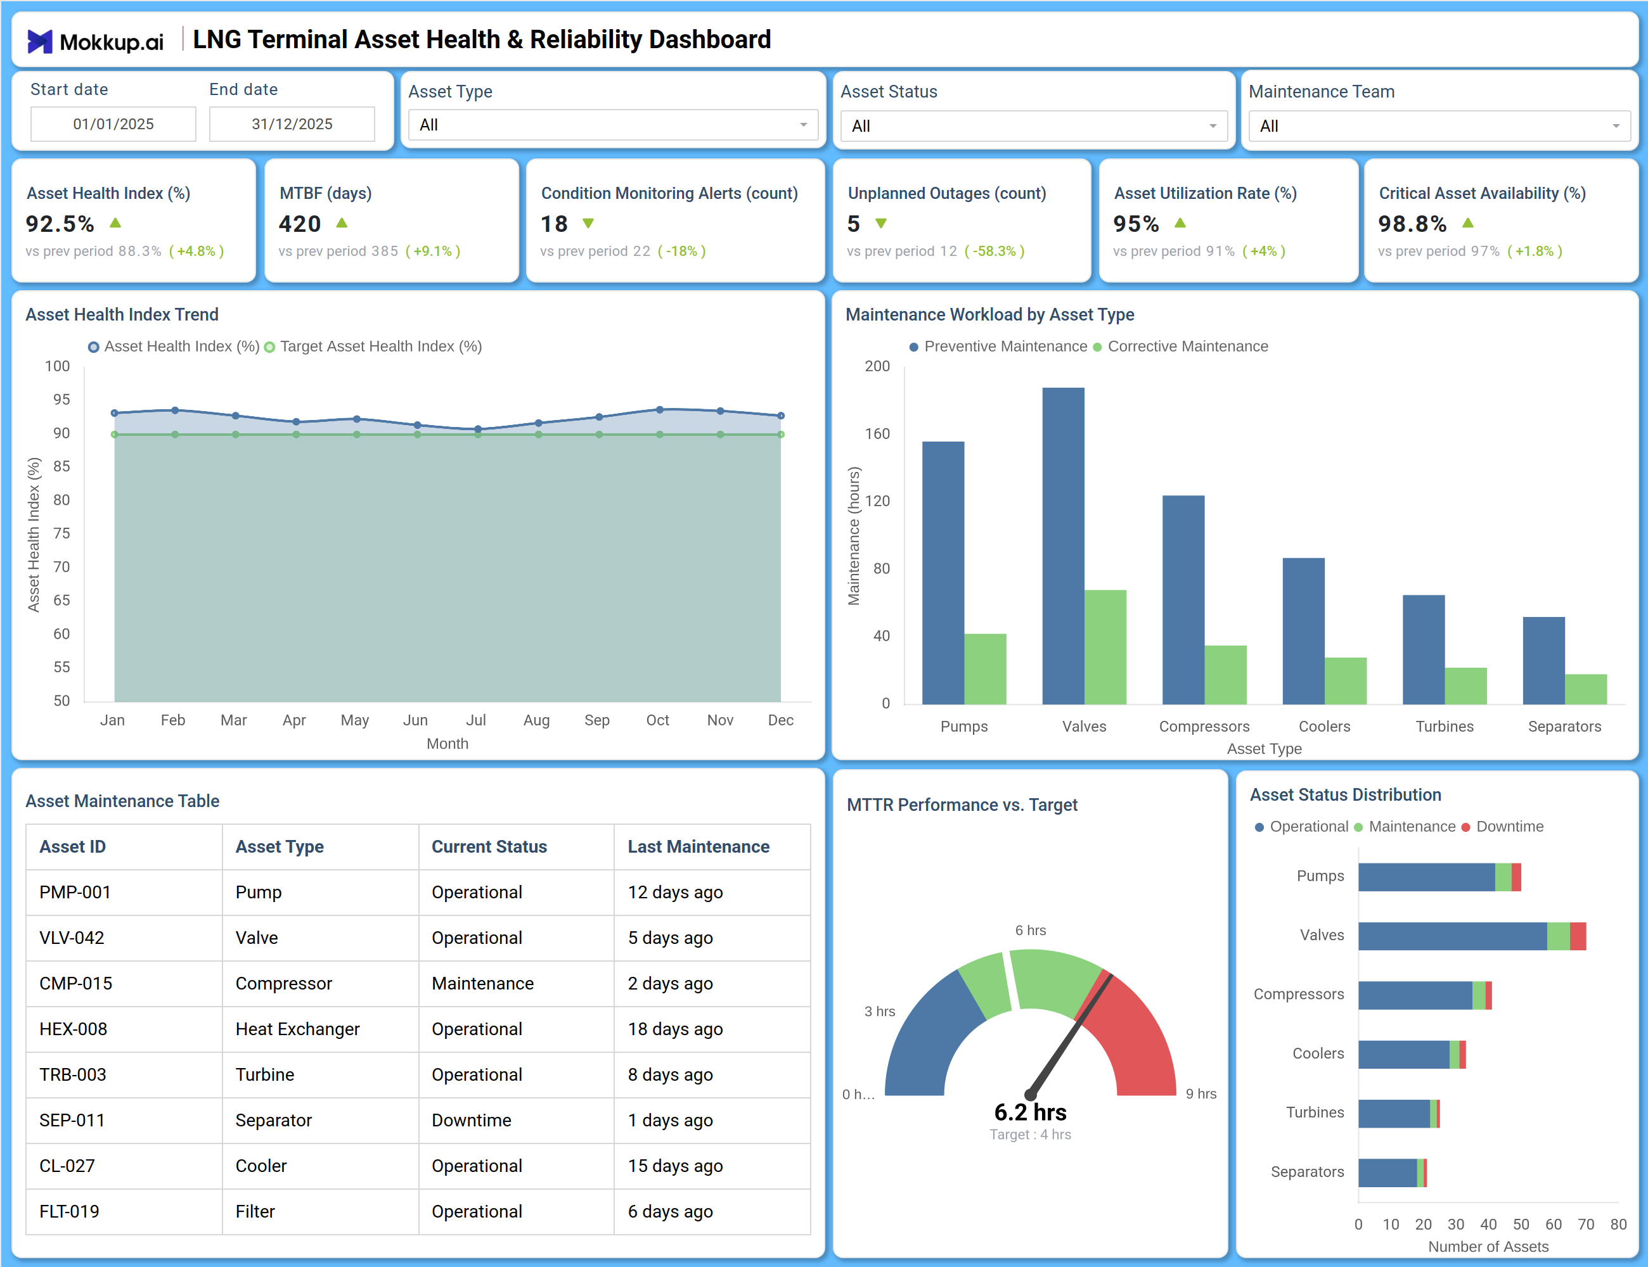Click the 6.2 hrs gauge value
The image size is (1648, 1267).
pos(1030,1112)
